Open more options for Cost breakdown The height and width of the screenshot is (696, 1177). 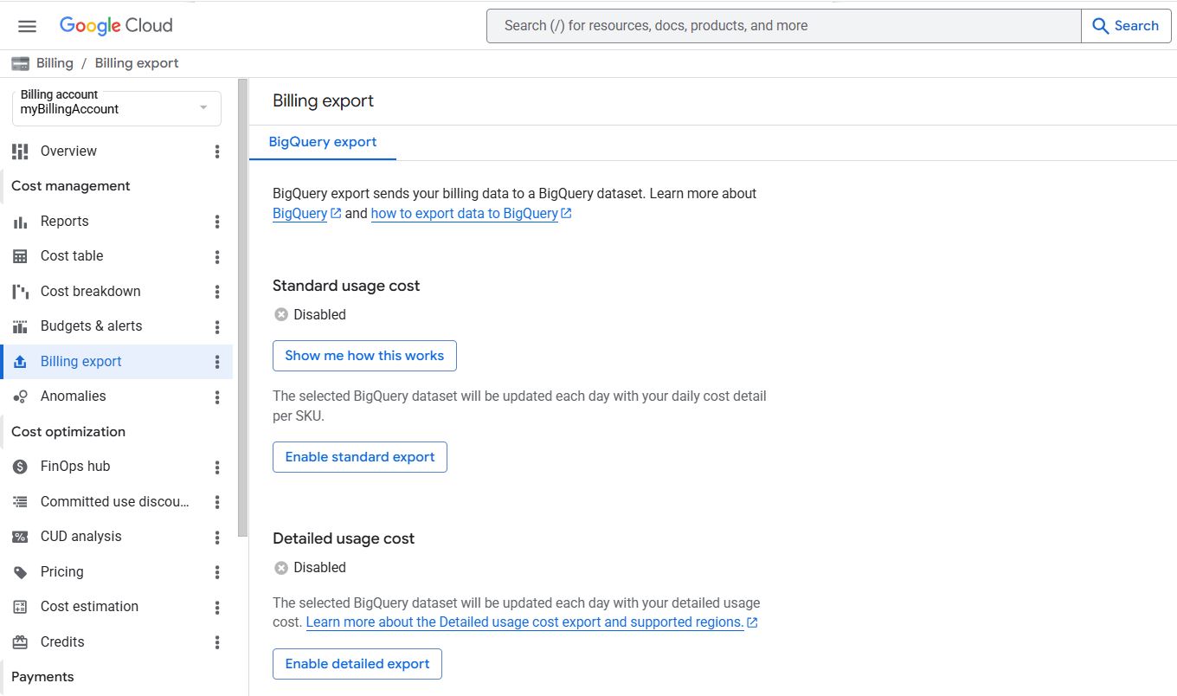point(217,292)
